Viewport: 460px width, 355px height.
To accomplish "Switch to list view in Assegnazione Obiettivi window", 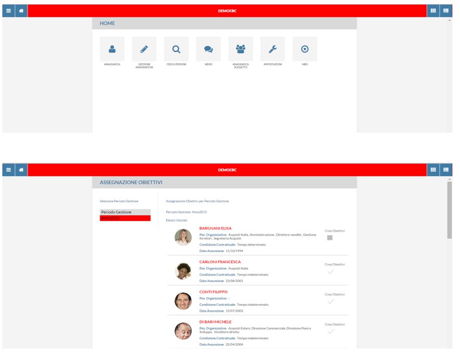I will [x=446, y=170].
